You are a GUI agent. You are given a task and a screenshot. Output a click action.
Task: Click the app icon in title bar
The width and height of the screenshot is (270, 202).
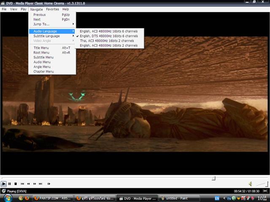pyautogui.click(x=3, y=3)
